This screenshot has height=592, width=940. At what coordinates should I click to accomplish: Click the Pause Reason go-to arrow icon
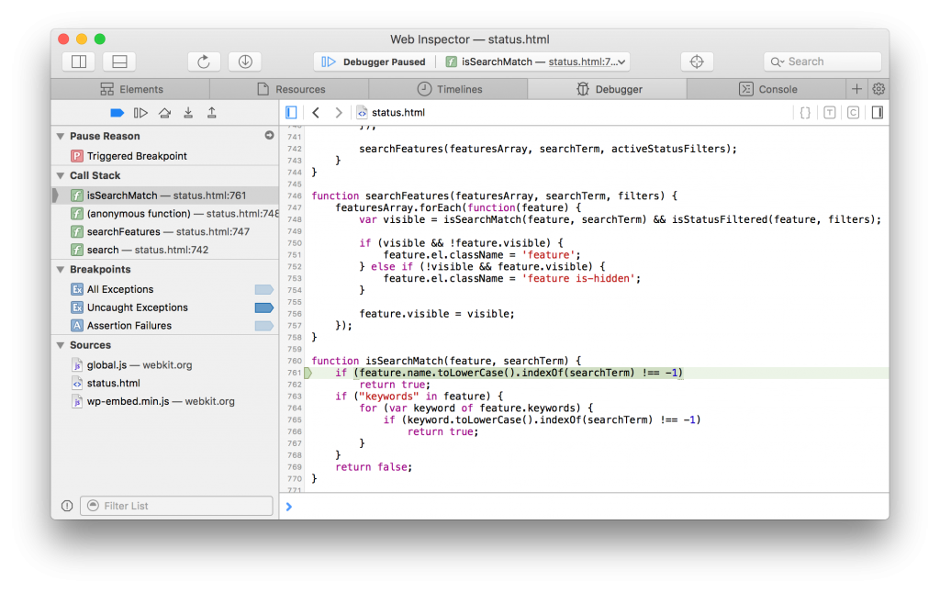[x=269, y=136]
